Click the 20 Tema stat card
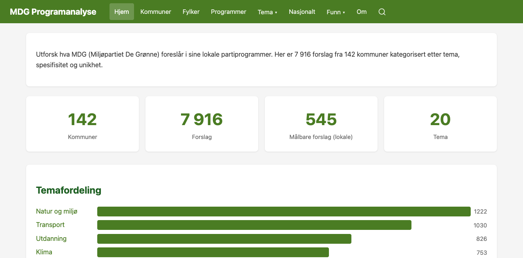Viewport: 523px width, 258px height. click(440, 124)
